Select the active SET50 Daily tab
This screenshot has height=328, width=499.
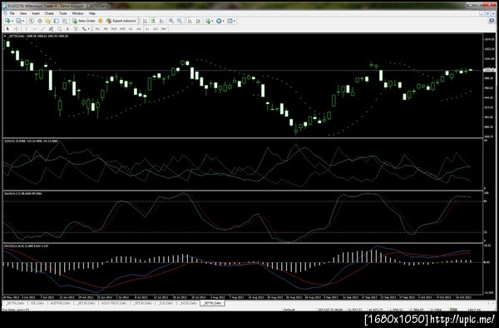click(212, 303)
